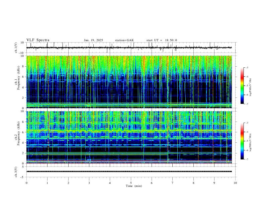Click the time-axis tick label '10'
This screenshot has width=265, height=205.
pyautogui.click(x=235, y=183)
